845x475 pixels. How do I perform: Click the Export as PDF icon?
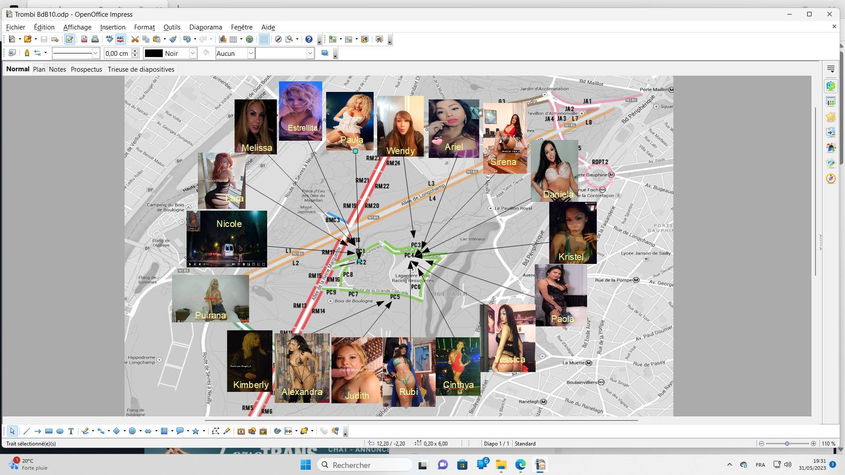click(84, 39)
